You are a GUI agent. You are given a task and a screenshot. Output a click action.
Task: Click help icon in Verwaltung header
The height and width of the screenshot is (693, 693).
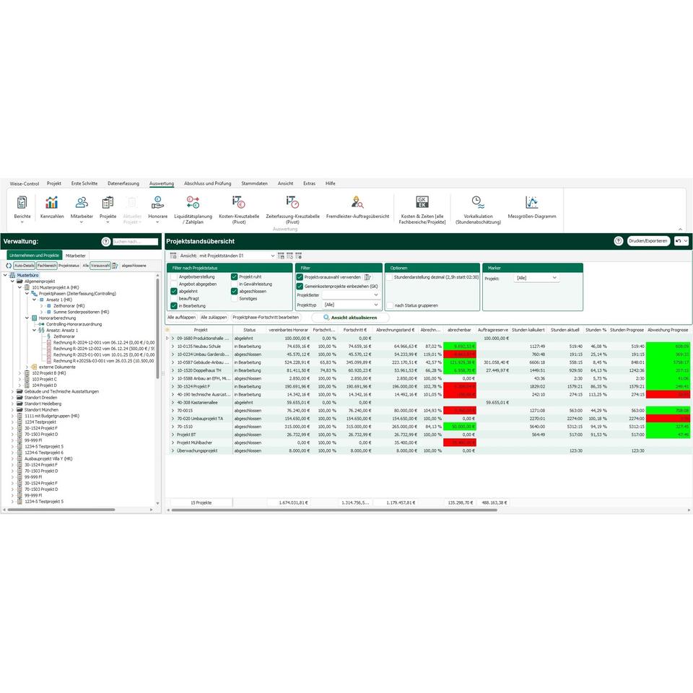[105, 241]
